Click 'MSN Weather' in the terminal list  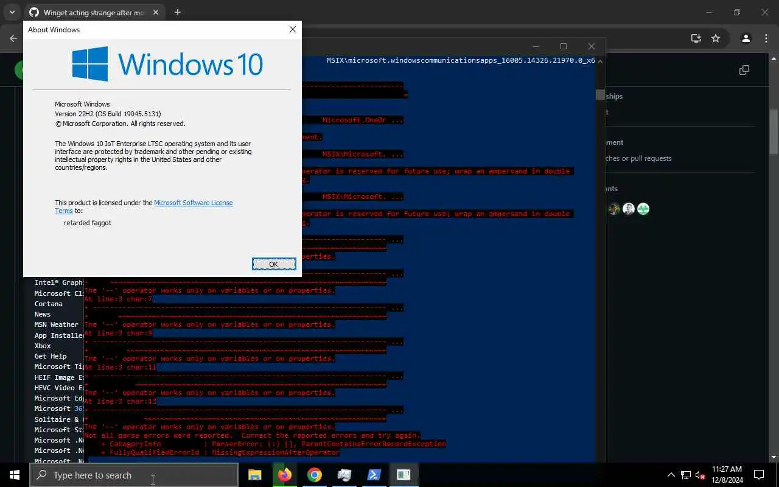(x=57, y=324)
